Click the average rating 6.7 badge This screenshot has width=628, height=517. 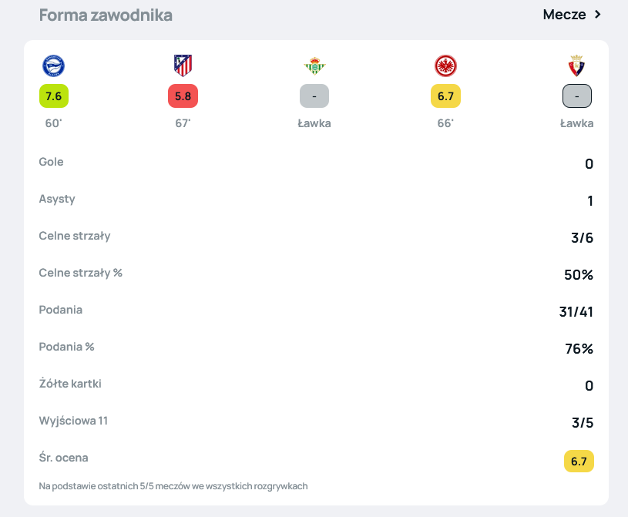(579, 462)
